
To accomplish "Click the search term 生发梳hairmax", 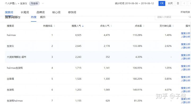I will [15, 101].
